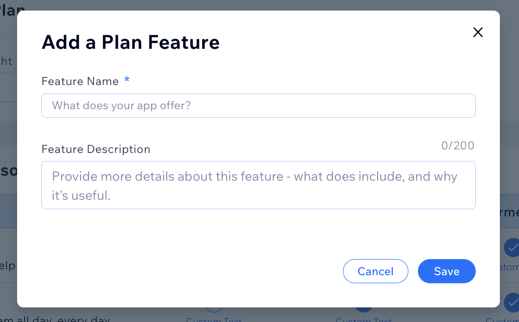Click the blue required asterisk

pos(127,80)
